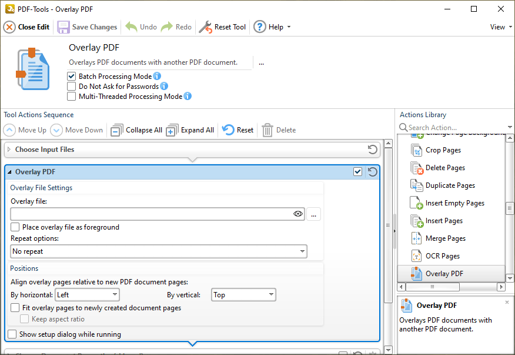Toggle the eye icon in Overlay file field
The image size is (515, 355).
(x=298, y=214)
